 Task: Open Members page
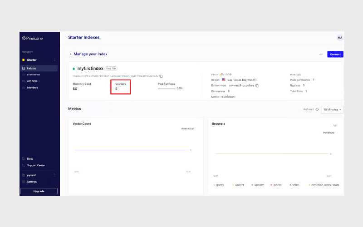click(x=32, y=88)
